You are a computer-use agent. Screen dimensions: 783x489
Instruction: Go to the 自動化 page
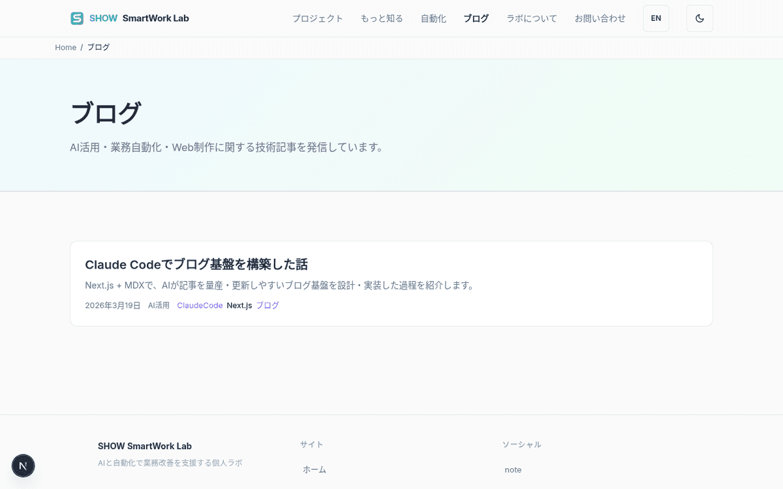click(x=433, y=18)
